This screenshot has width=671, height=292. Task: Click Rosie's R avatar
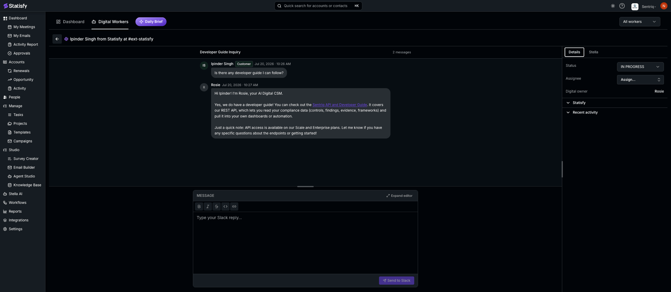tap(204, 87)
